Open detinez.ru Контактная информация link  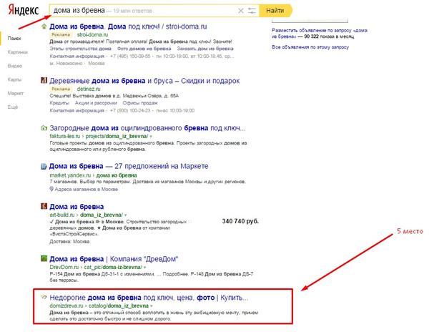[x=77, y=111]
